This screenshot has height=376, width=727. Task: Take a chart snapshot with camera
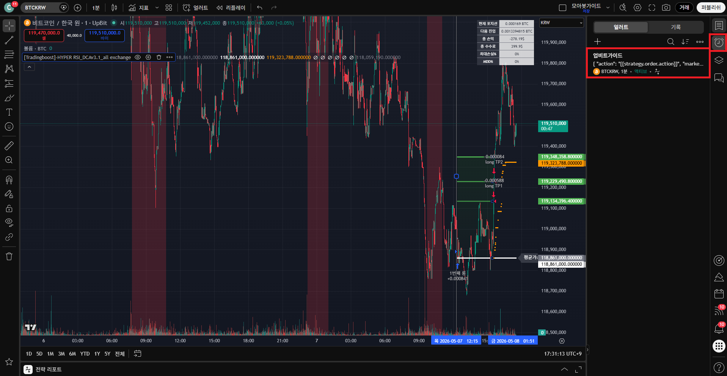666,8
